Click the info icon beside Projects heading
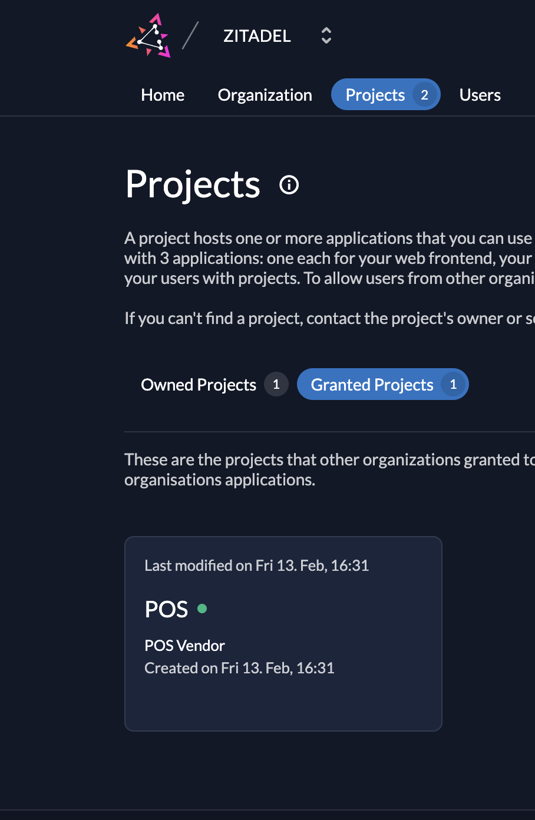535x820 pixels. (289, 185)
